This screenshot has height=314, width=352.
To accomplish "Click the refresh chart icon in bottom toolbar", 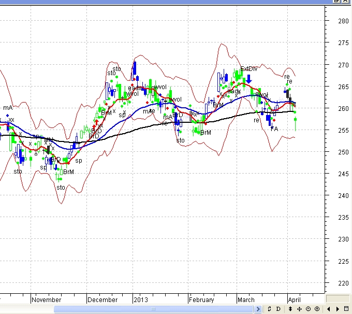I will point(269,309).
